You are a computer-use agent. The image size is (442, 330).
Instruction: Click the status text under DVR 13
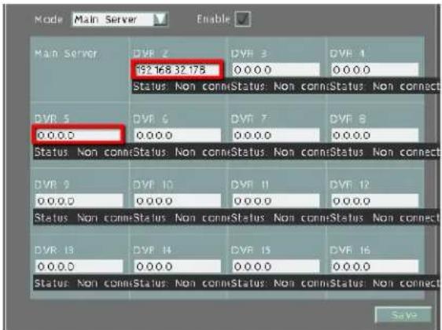83,284
